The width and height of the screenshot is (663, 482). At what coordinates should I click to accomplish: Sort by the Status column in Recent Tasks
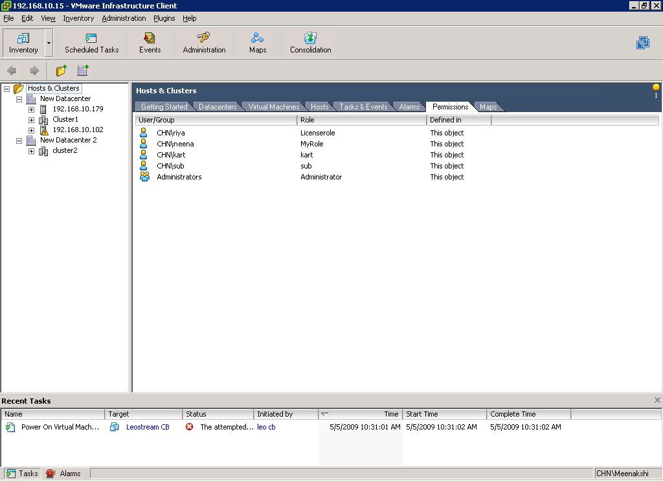218,414
